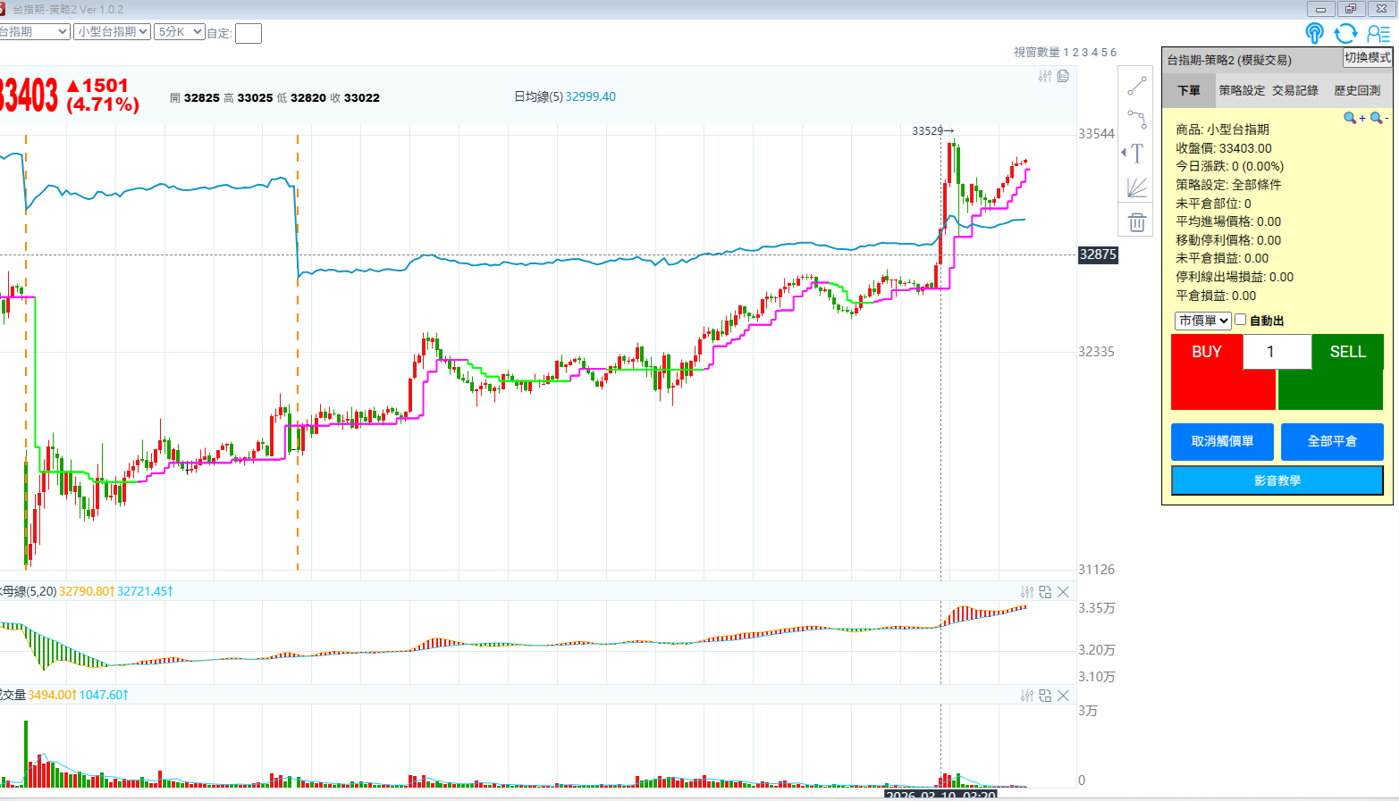Open the 小型台指期 product dropdown
Viewport: 1399px width, 801px height.
click(112, 31)
